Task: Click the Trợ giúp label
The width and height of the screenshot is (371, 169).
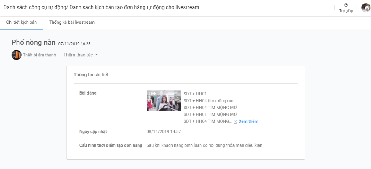Action: click(x=346, y=11)
